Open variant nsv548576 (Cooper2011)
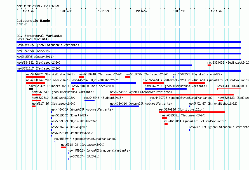Image resolution: width=249 pixels, height=170 pixels. point(35,57)
